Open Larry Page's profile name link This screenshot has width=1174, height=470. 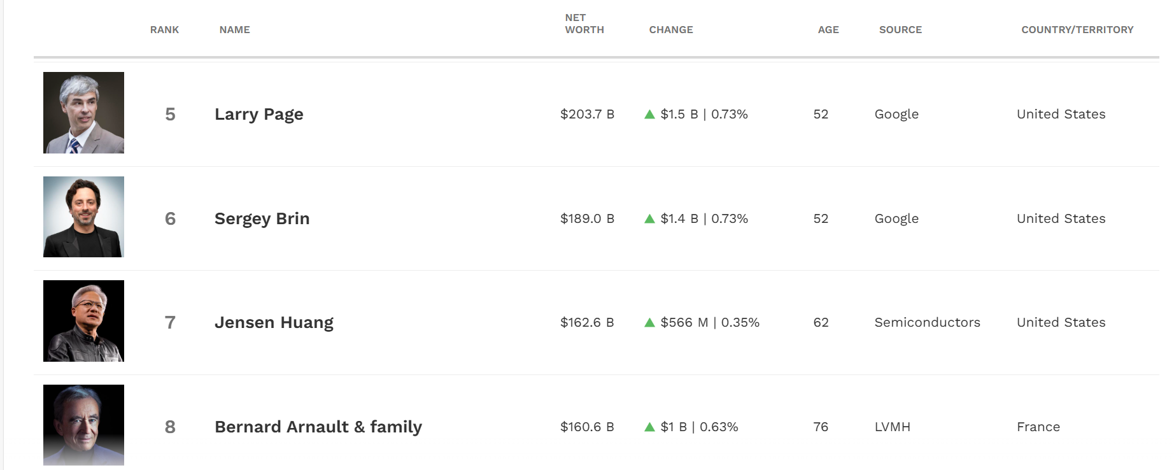click(x=258, y=115)
